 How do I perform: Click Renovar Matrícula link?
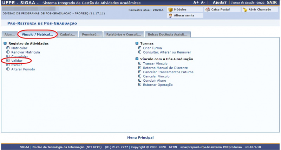(x=25, y=52)
